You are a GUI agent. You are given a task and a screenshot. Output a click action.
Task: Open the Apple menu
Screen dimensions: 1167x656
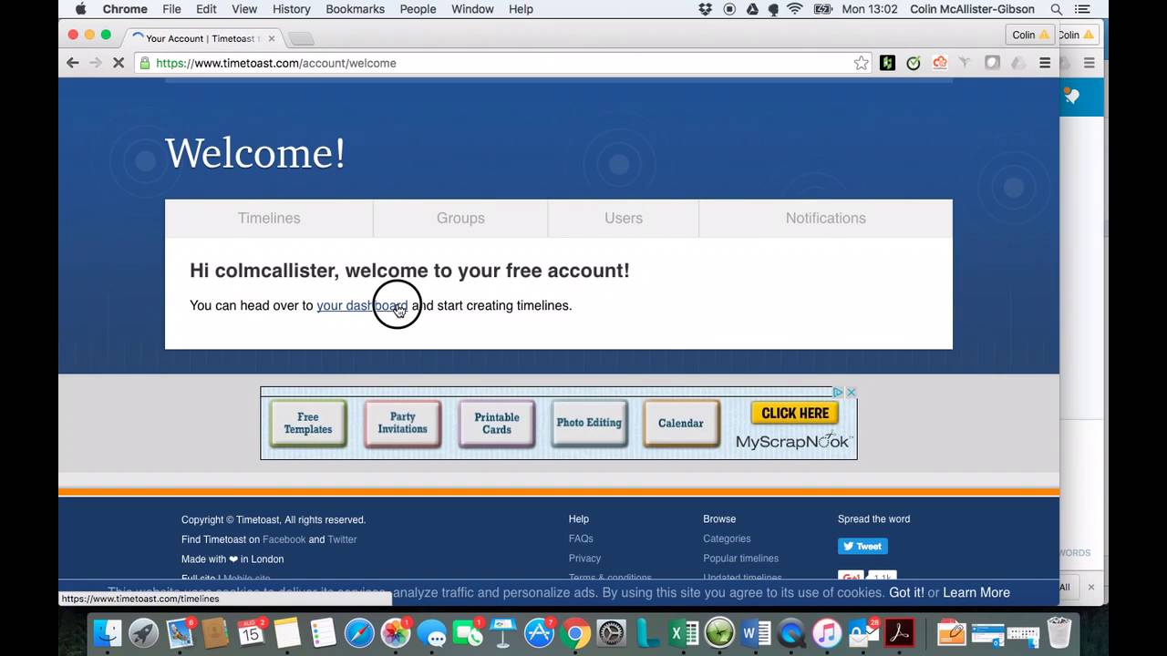tap(80, 9)
